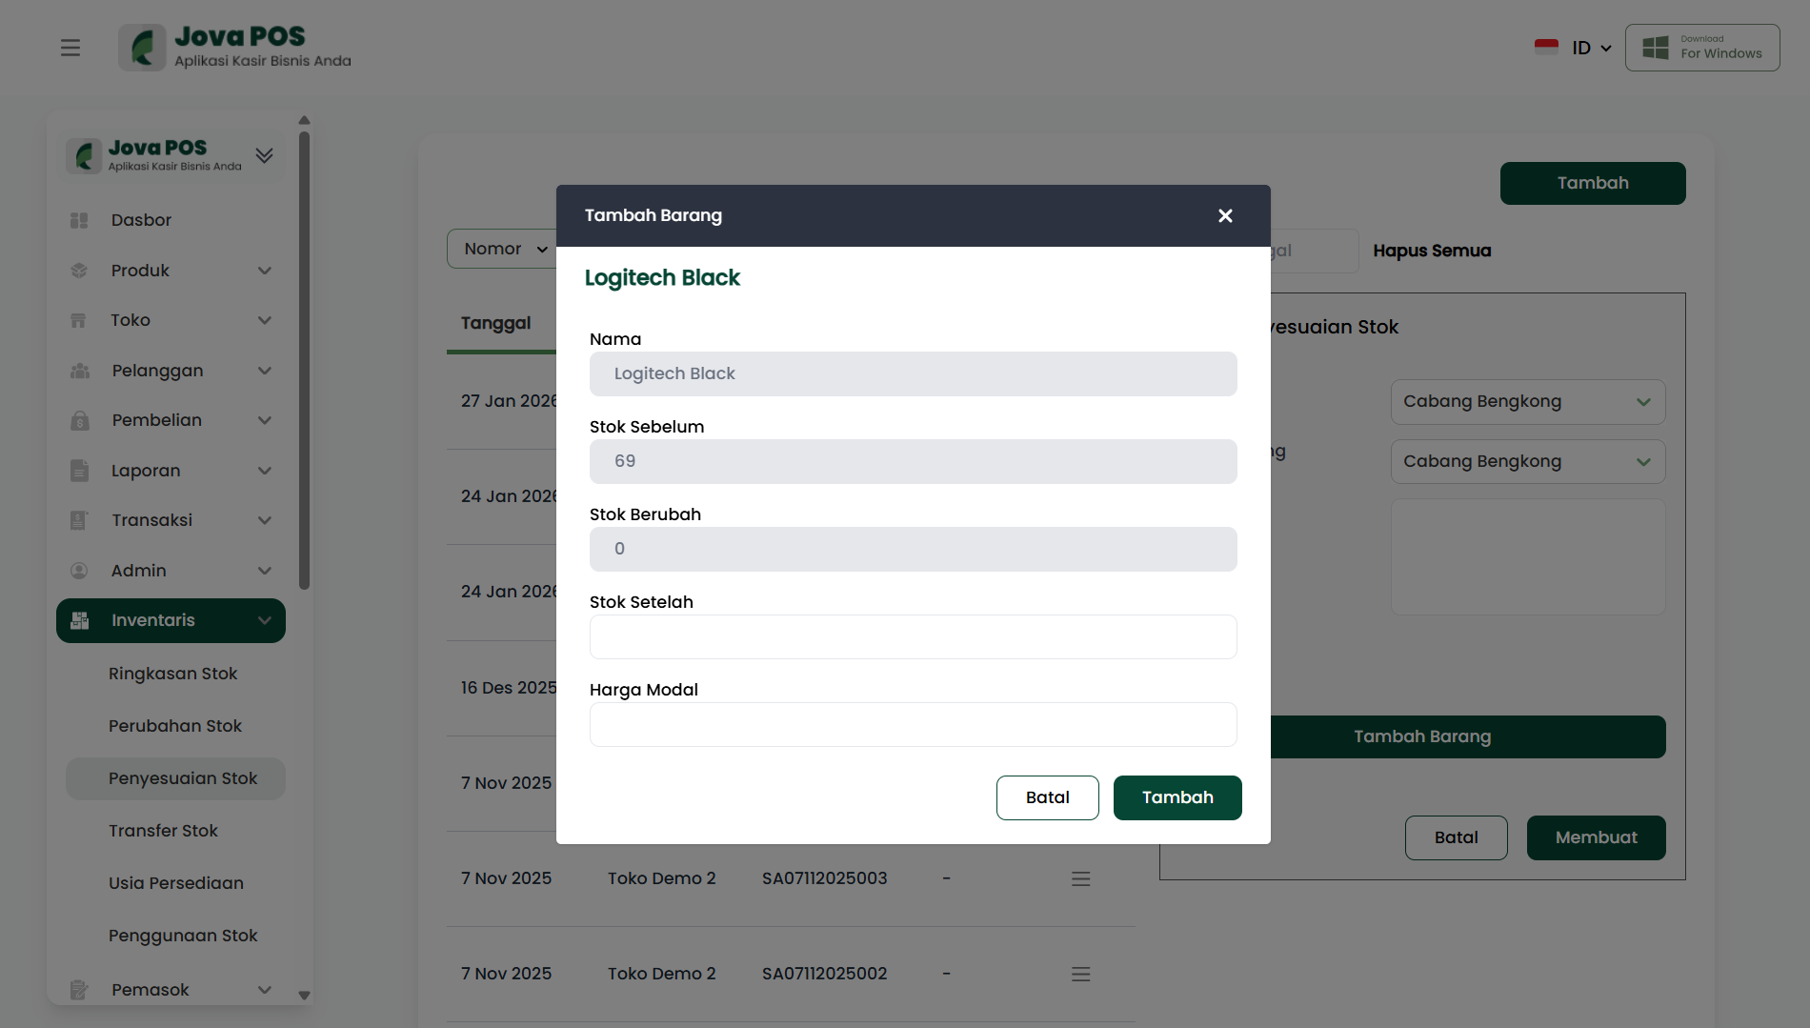Click the Pelanggan people icon
The width and height of the screenshot is (1810, 1028).
click(79, 371)
